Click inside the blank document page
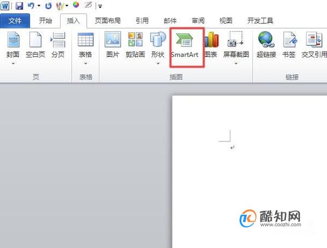 click(249, 171)
